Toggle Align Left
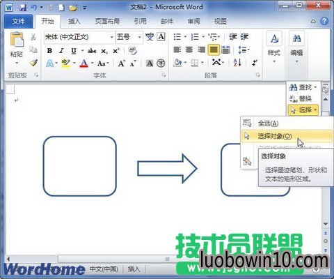This screenshot has height=279, width=334. [177, 50]
